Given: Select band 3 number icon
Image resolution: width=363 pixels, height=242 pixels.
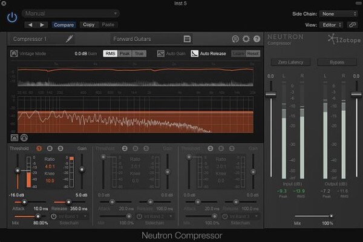Looking at the screenshot, I should click(210, 148).
